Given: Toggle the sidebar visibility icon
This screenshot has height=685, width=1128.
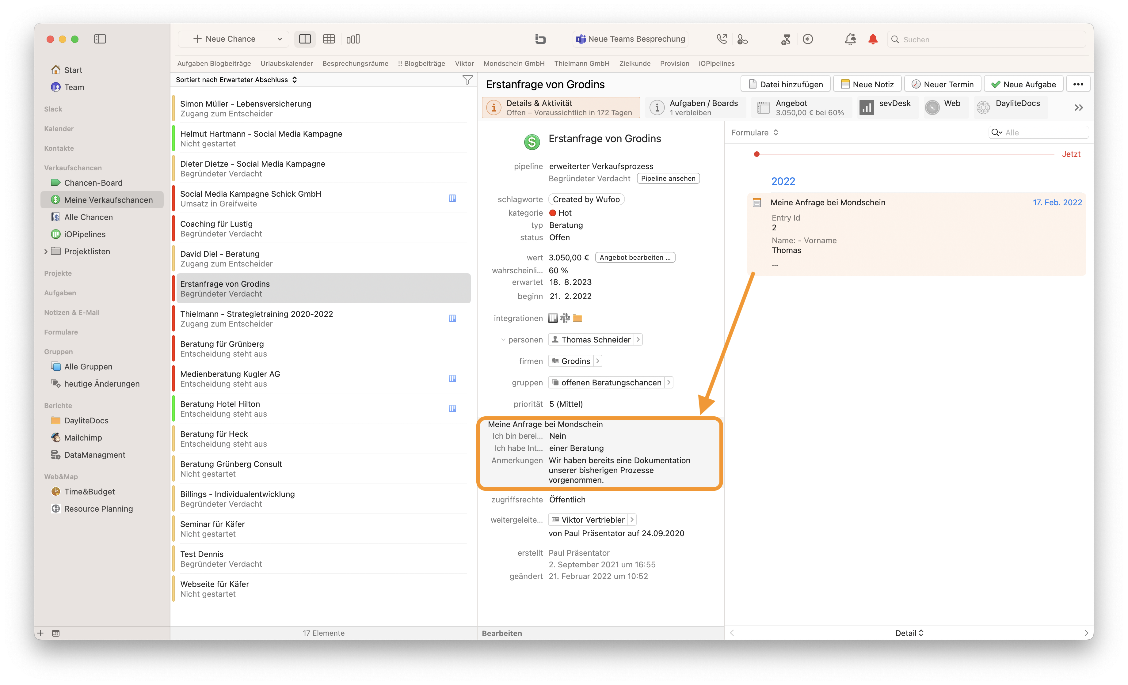Looking at the screenshot, I should click(x=100, y=39).
